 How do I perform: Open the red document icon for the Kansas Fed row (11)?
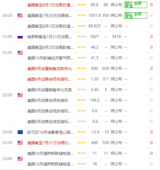[x=151, y=153]
